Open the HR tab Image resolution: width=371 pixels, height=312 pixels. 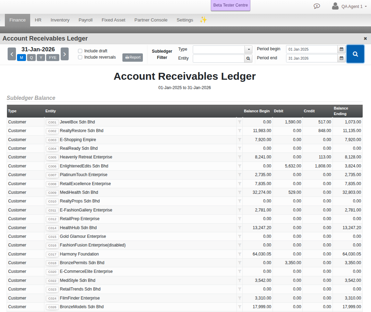coord(38,20)
